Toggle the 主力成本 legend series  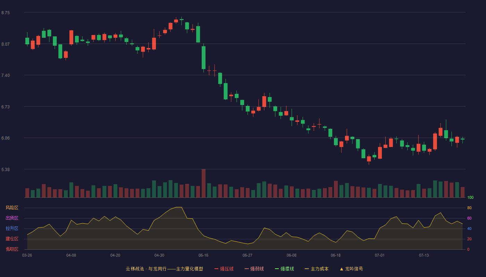pos(317,269)
